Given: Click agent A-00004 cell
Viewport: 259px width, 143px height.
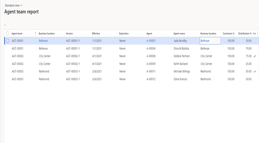Looking at the screenshot, I should point(151,48).
